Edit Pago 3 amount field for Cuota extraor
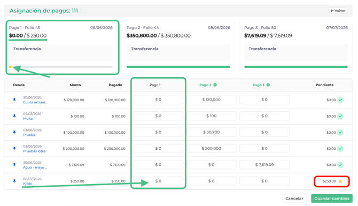This screenshot has height=206, width=358. 264,100
